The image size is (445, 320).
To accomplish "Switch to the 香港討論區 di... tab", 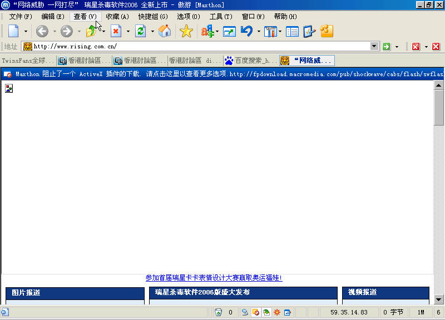I will click(195, 61).
